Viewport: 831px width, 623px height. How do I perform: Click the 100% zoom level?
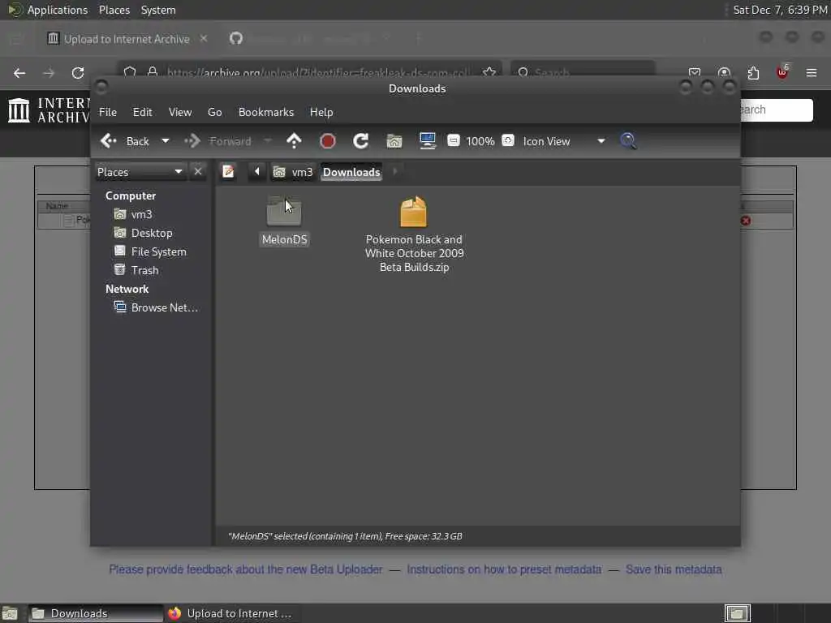click(x=480, y=141)
